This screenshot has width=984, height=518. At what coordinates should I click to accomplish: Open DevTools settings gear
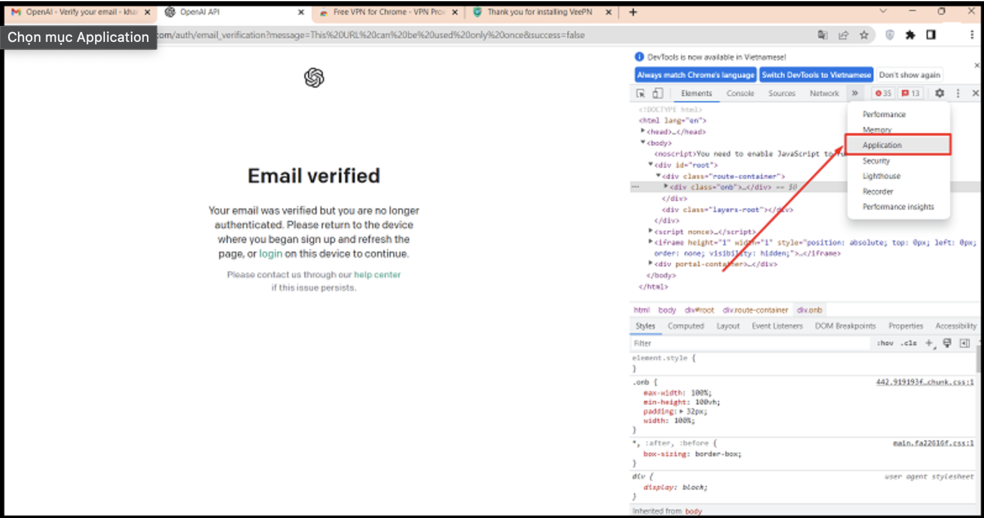click(x=939, y=93)
